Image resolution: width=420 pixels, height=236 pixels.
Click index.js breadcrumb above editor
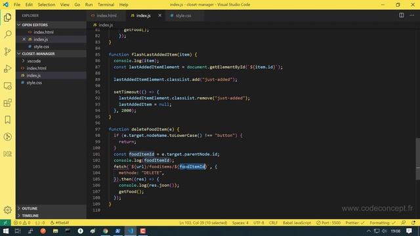103,25
